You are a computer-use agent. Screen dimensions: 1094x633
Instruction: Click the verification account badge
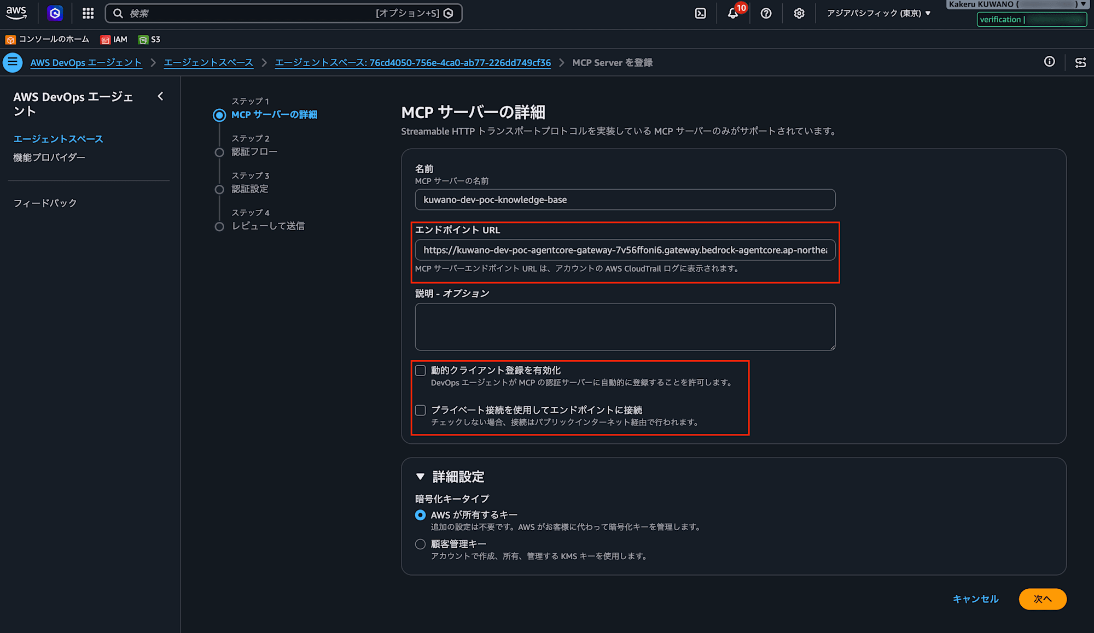click(x=1032, y=20)
